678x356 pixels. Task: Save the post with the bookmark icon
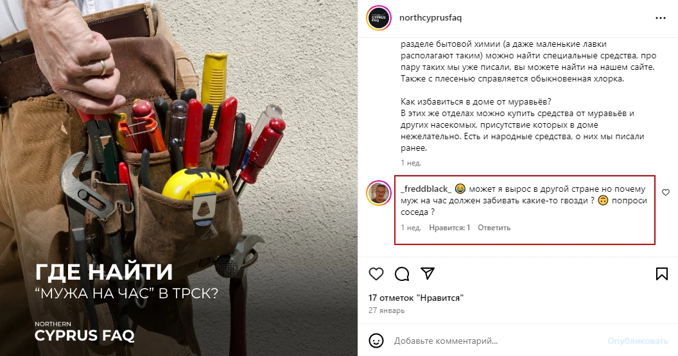point(661,274)
